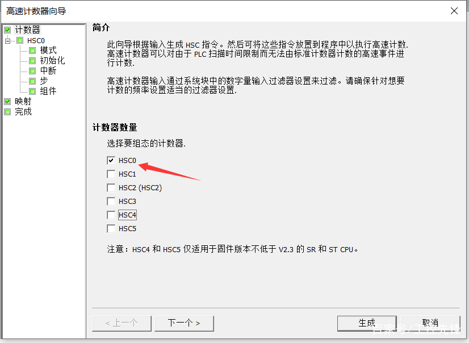This screenshot has width=469, height=343.
Task: Enable the HSC5 counter checkbox
Action: (111, 229)
